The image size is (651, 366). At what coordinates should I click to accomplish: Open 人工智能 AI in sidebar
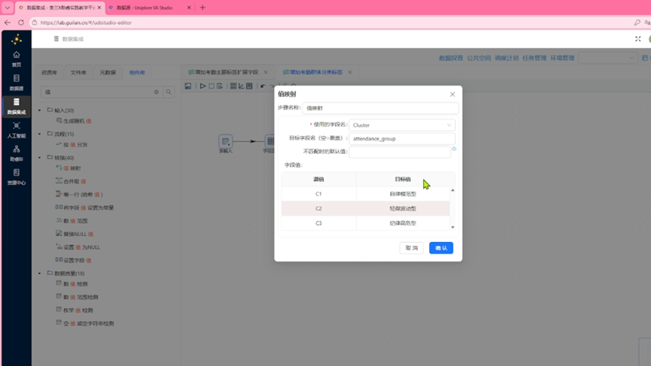click(x=17, y=130)
